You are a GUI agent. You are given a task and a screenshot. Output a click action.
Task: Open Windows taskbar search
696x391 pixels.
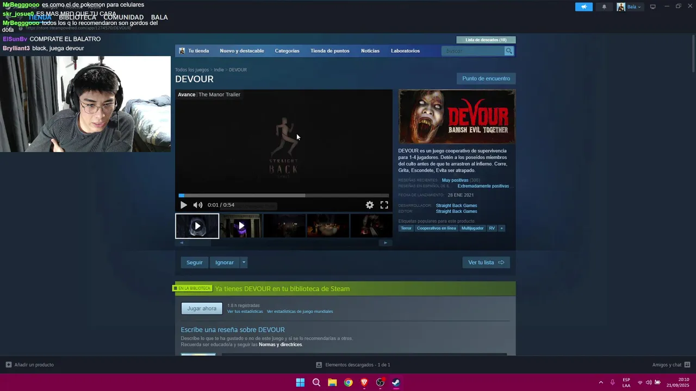coord(316,382)
